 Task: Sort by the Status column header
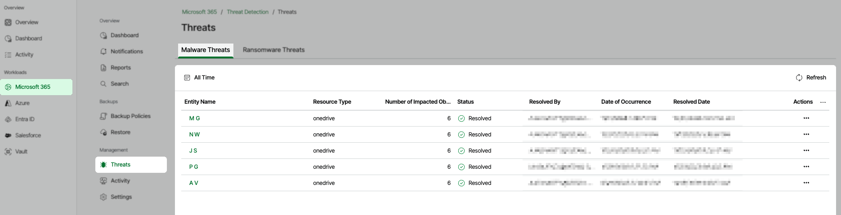click(x=465, y=102)
